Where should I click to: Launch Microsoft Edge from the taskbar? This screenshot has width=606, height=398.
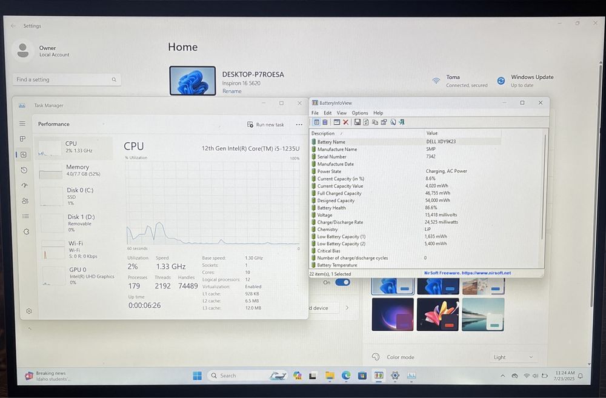click(x=346, y=376)
